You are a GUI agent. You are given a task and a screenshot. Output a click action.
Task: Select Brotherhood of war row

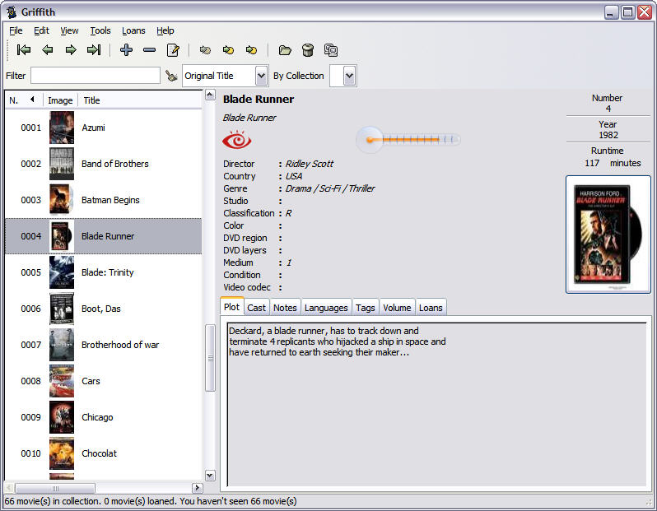point(104,345)
